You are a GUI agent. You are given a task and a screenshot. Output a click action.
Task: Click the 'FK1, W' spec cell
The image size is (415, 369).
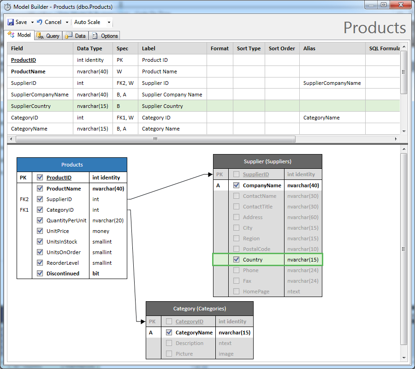[x=125, y=118]
